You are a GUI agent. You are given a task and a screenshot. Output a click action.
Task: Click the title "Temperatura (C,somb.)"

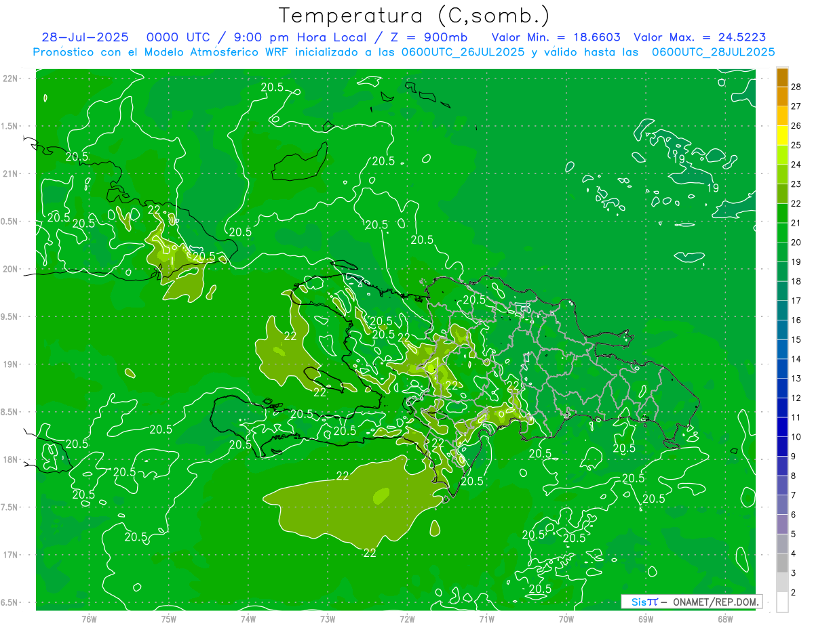(414, 16)
